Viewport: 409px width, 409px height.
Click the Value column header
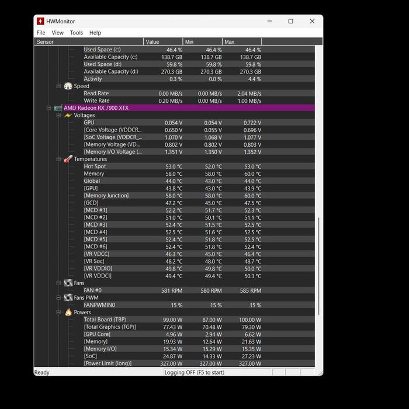tap(163, 41)
